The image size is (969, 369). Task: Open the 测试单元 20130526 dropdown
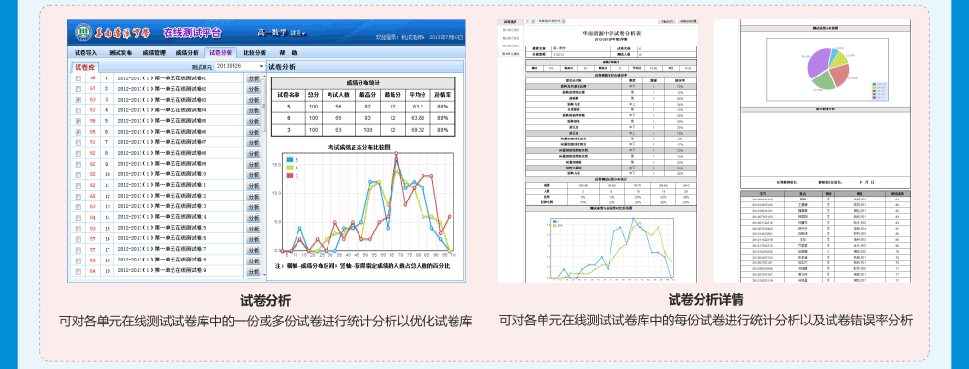click(x=239, y=66)
